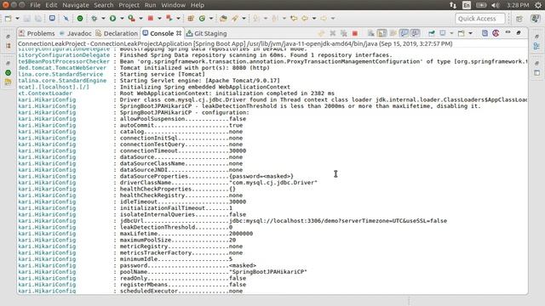The height and width of the screenshot is (306, 545).
Task: Open the Project menu
Action: [x=129, y=5]
